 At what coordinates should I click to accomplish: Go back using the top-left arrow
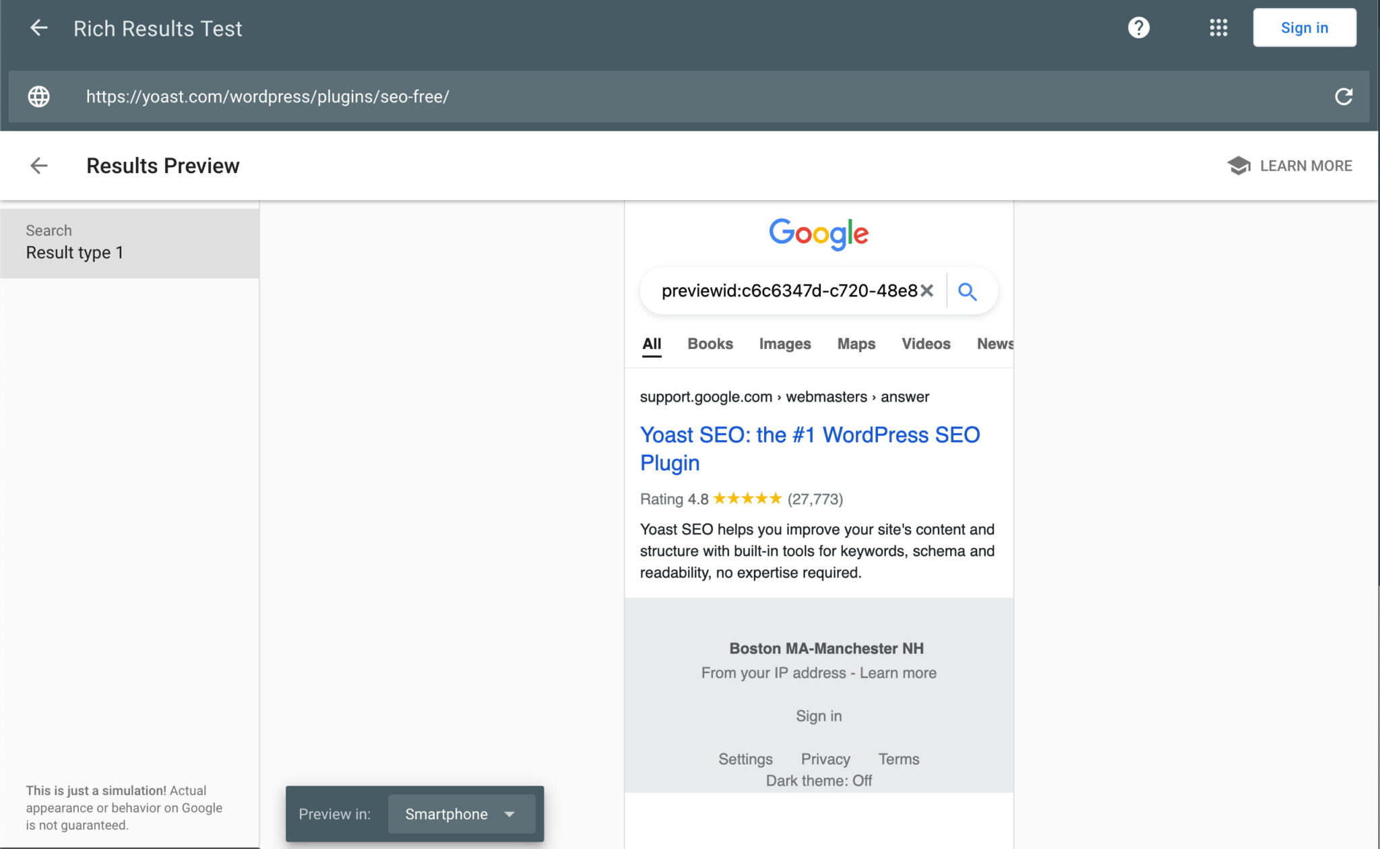pos(39,28)
